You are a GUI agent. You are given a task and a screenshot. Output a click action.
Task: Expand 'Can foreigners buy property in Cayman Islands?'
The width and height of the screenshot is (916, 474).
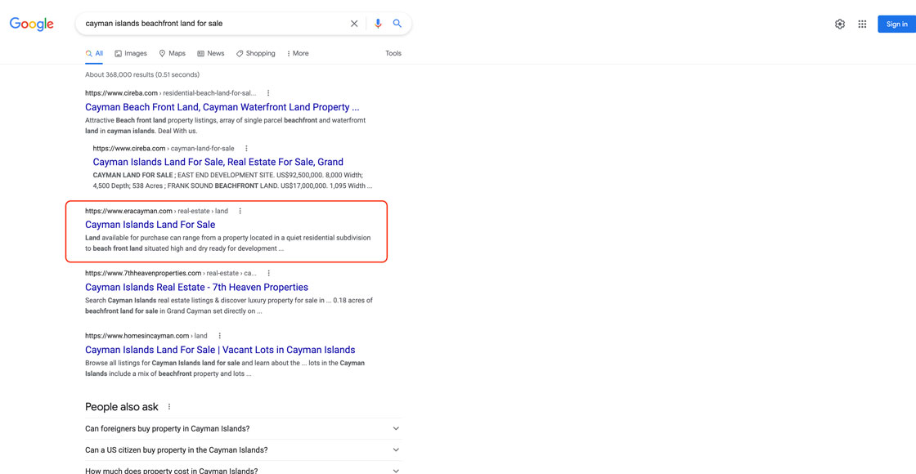243,428
